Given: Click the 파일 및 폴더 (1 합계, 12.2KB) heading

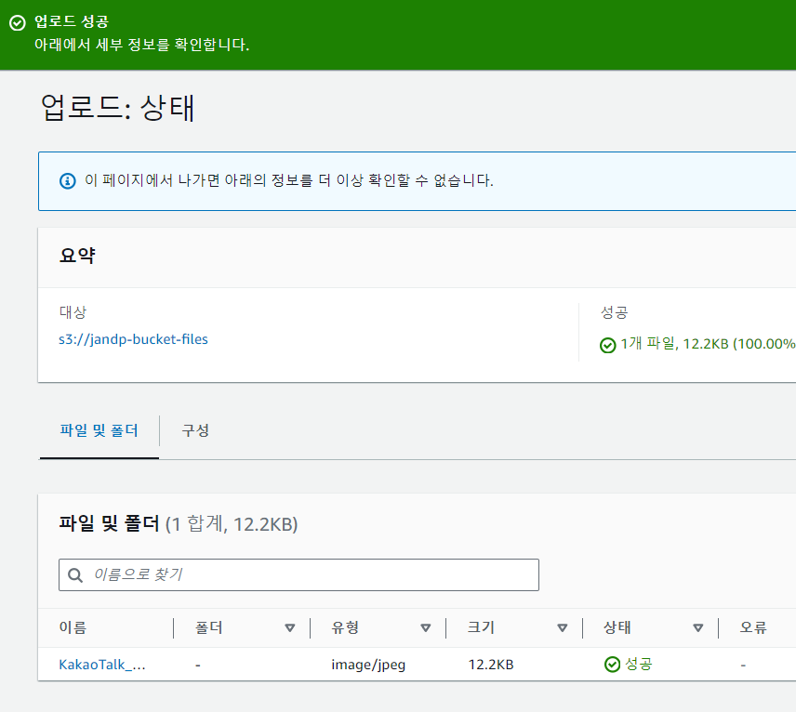Looking at the screenshot, I should click(179, 523).
